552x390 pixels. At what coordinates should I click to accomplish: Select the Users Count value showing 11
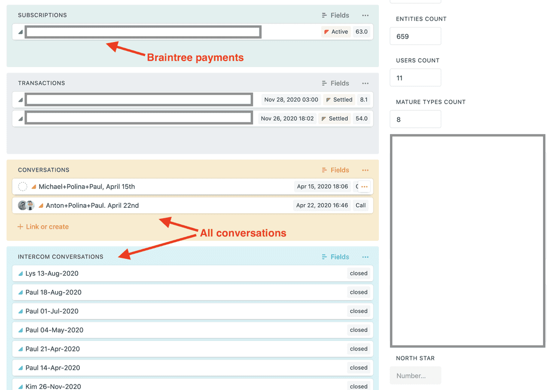coord(416,77)
